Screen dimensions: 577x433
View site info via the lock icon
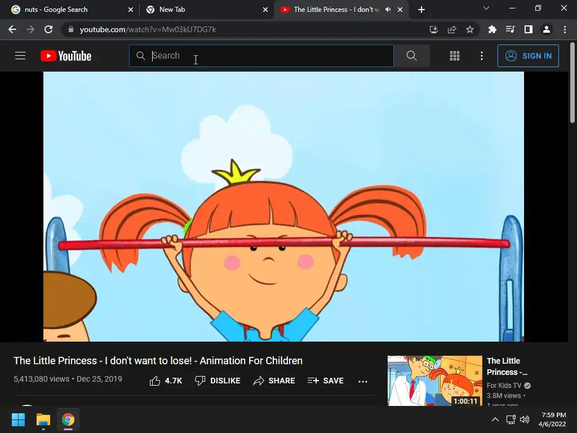pyautogui.click(x=71, y=29)
